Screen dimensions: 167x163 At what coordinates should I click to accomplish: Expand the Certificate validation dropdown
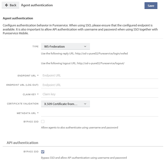[x=65, y=104]
